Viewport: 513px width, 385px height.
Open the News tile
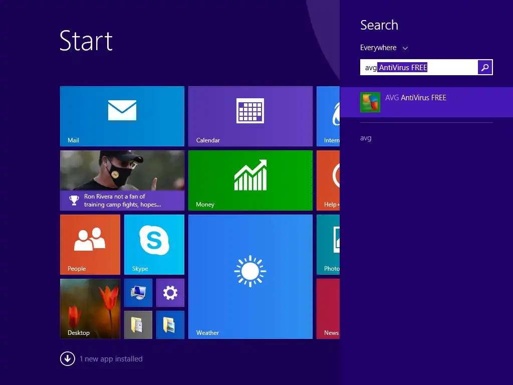point(328,309)
